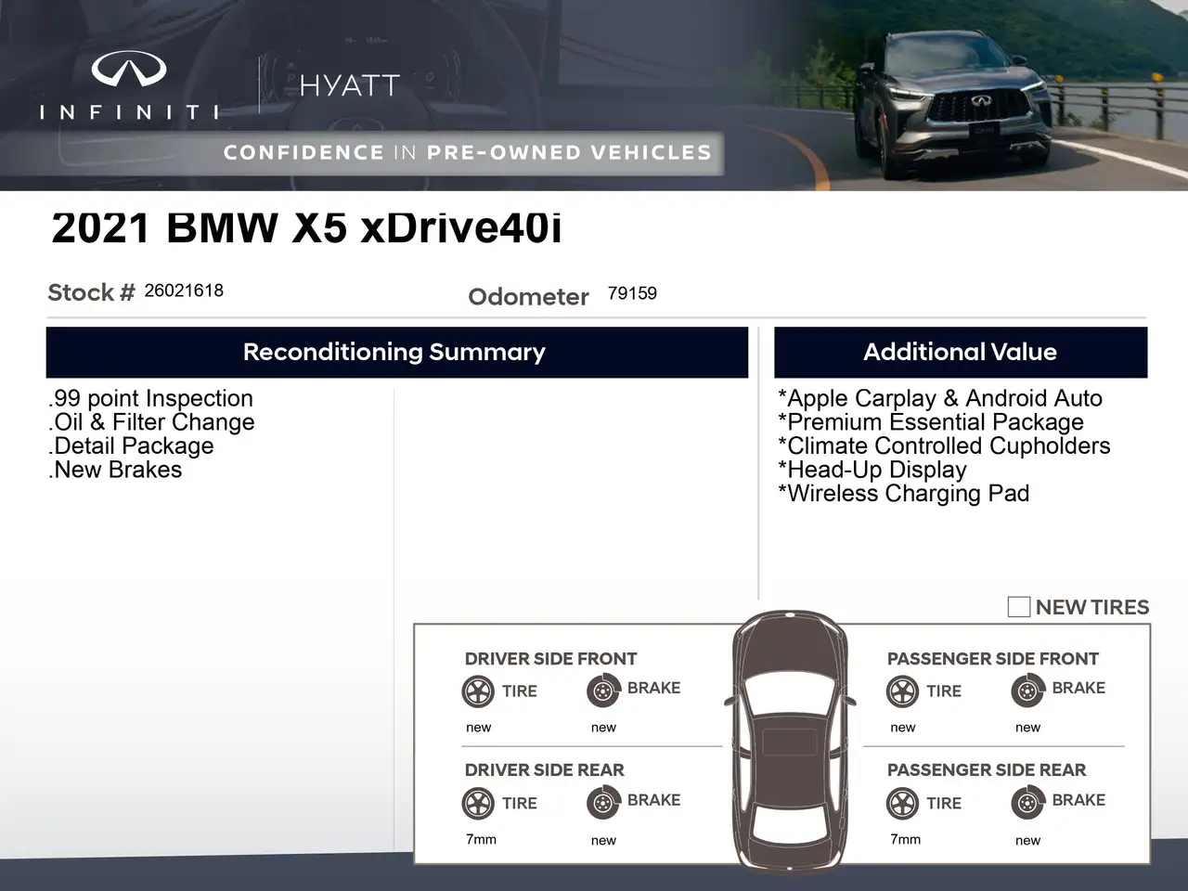
Task: Click the Infiniti logo emblem
Action: (x=129, y=71)
